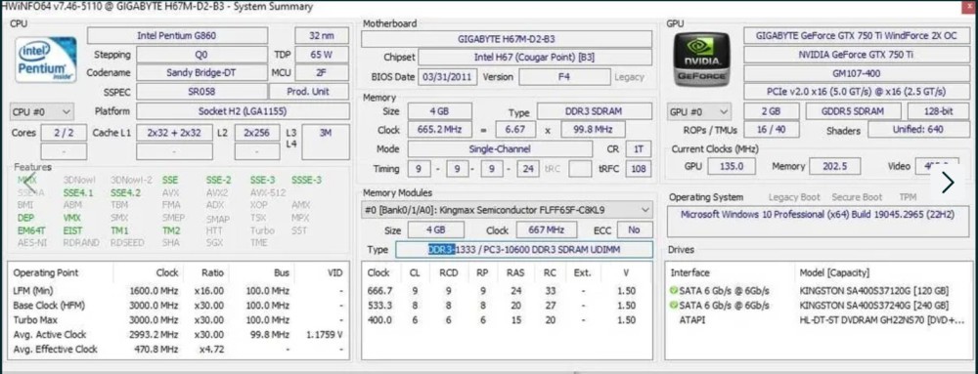Click the DDR3 SDRAM memory type field
This screenshot has height=374, width=978.
pyautogui.click(x=595, y=112)
